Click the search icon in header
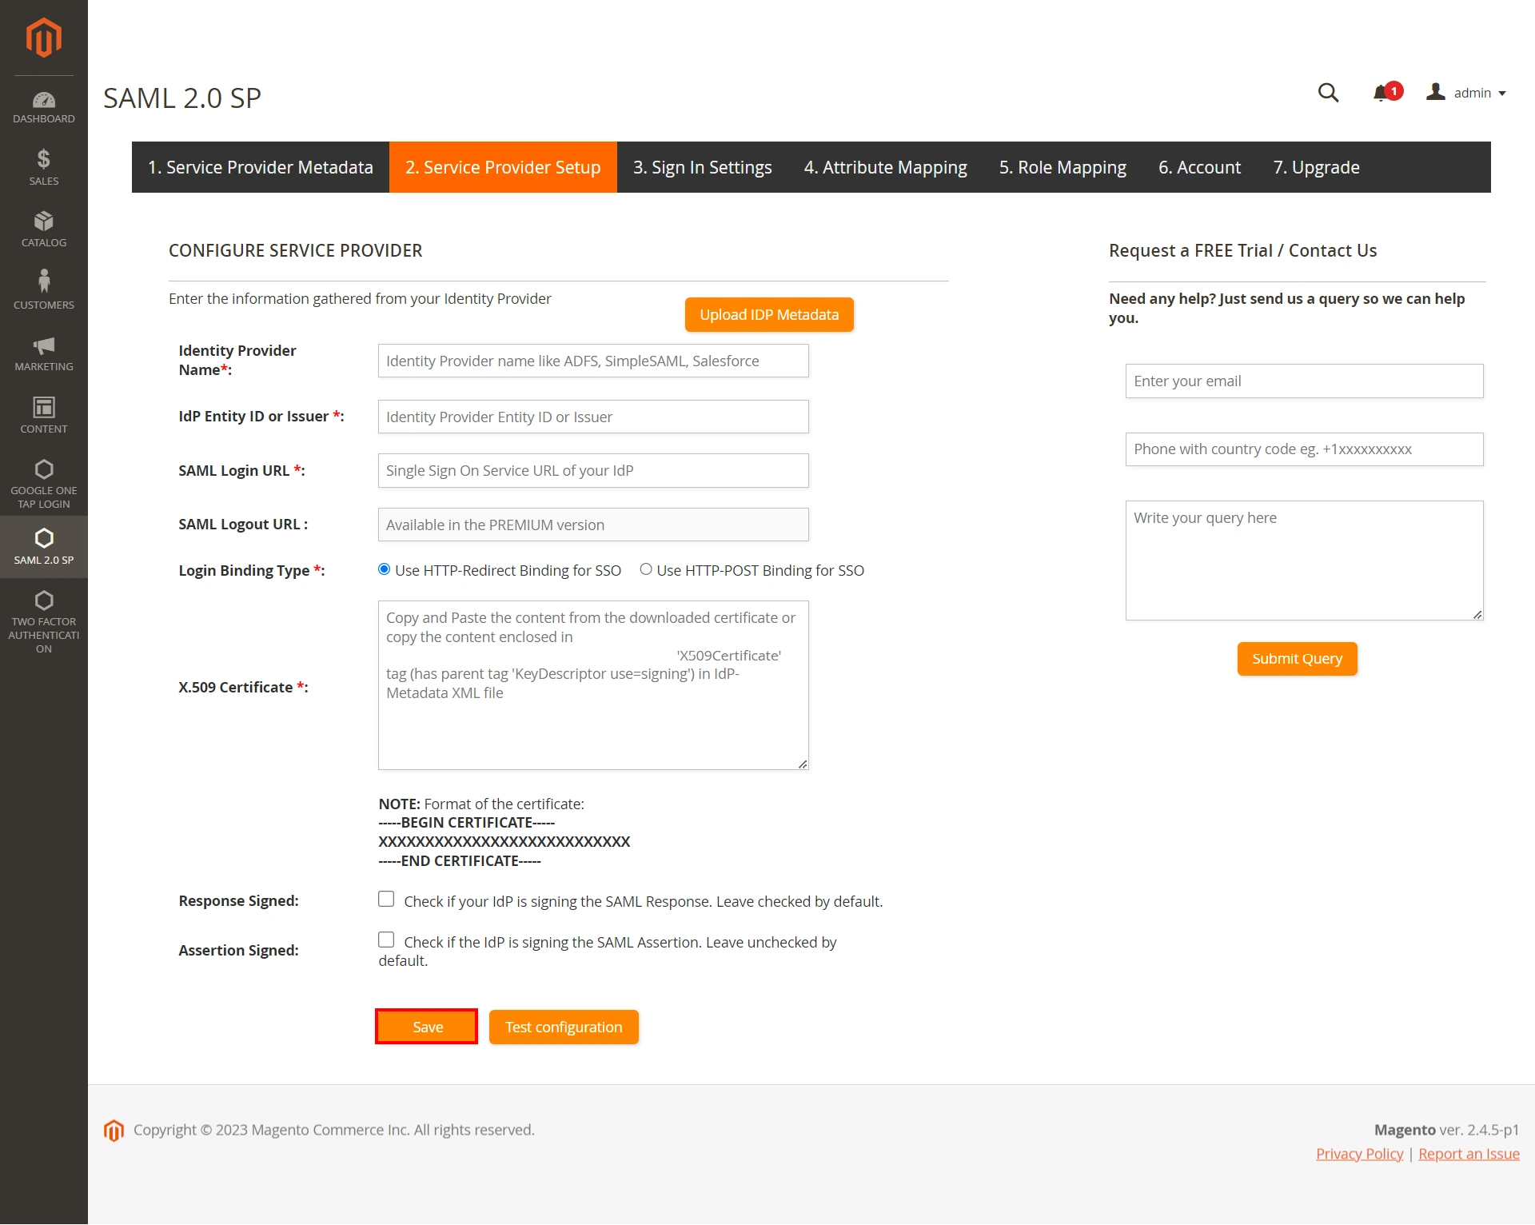The height and width of the screenshot is (1225, 1535). click(1327, 93)
